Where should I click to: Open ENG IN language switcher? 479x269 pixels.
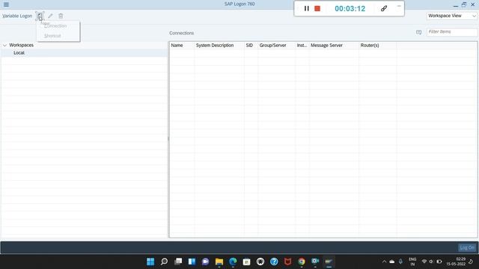click(x=412, y=262)
